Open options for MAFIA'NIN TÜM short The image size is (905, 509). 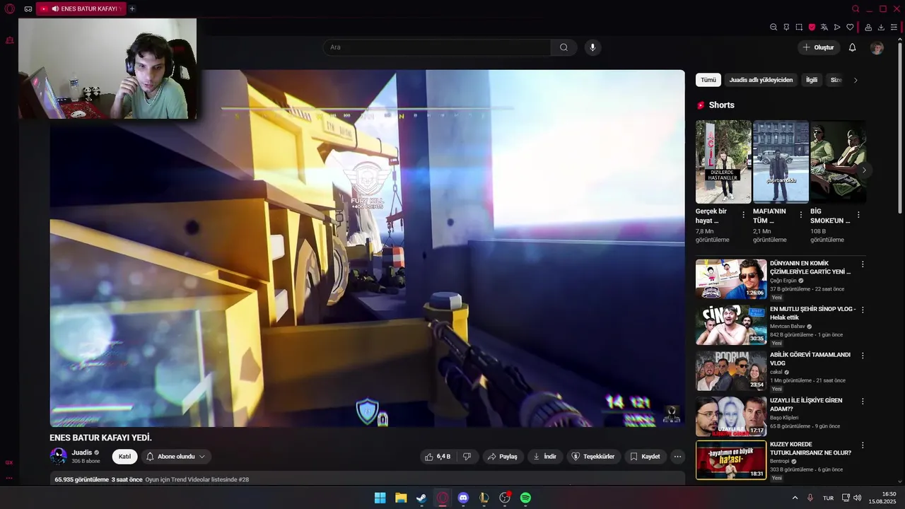click(801, 215)
